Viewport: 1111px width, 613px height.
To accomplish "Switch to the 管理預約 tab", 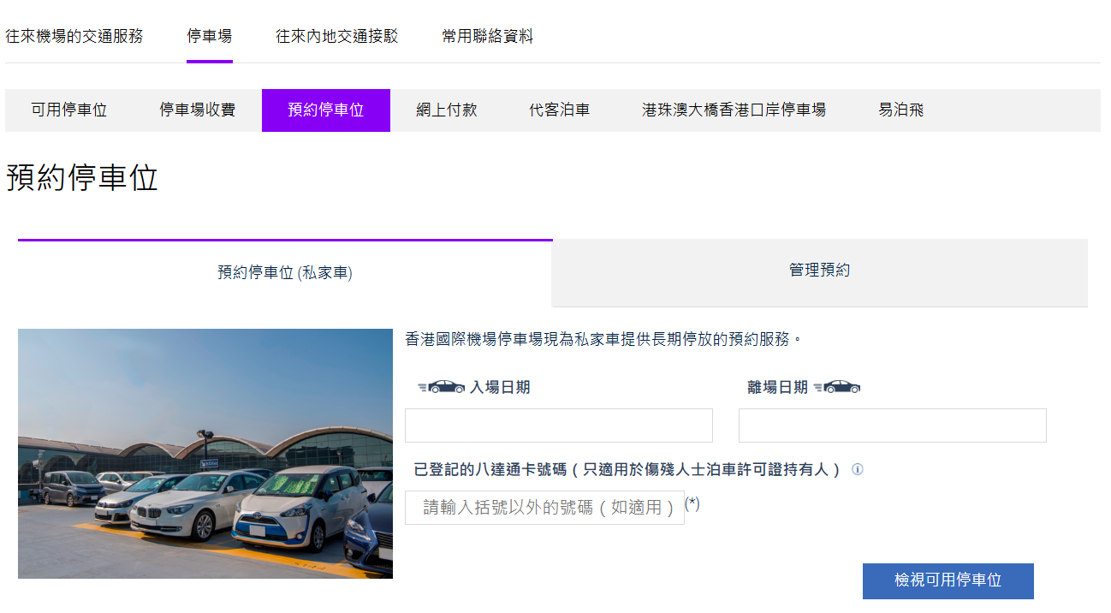I will tap(818, 272).
